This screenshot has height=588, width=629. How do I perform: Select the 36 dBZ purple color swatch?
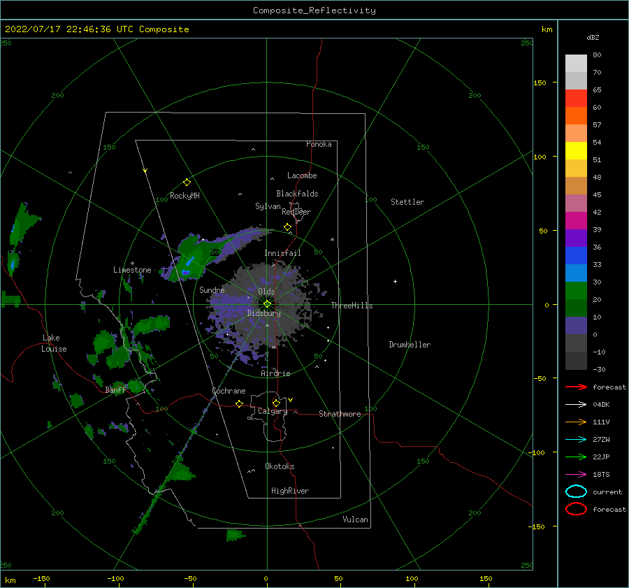pyautogui.click(x=576, y=238)
